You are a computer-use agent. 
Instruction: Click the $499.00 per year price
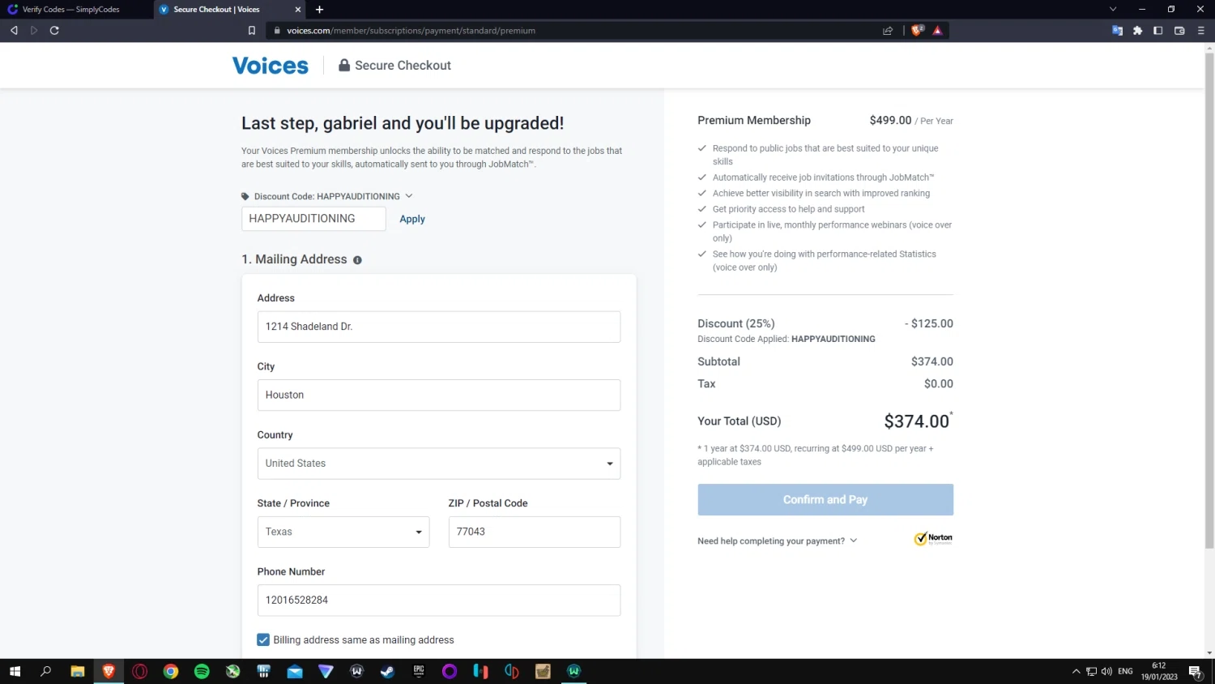click(911, 121)
